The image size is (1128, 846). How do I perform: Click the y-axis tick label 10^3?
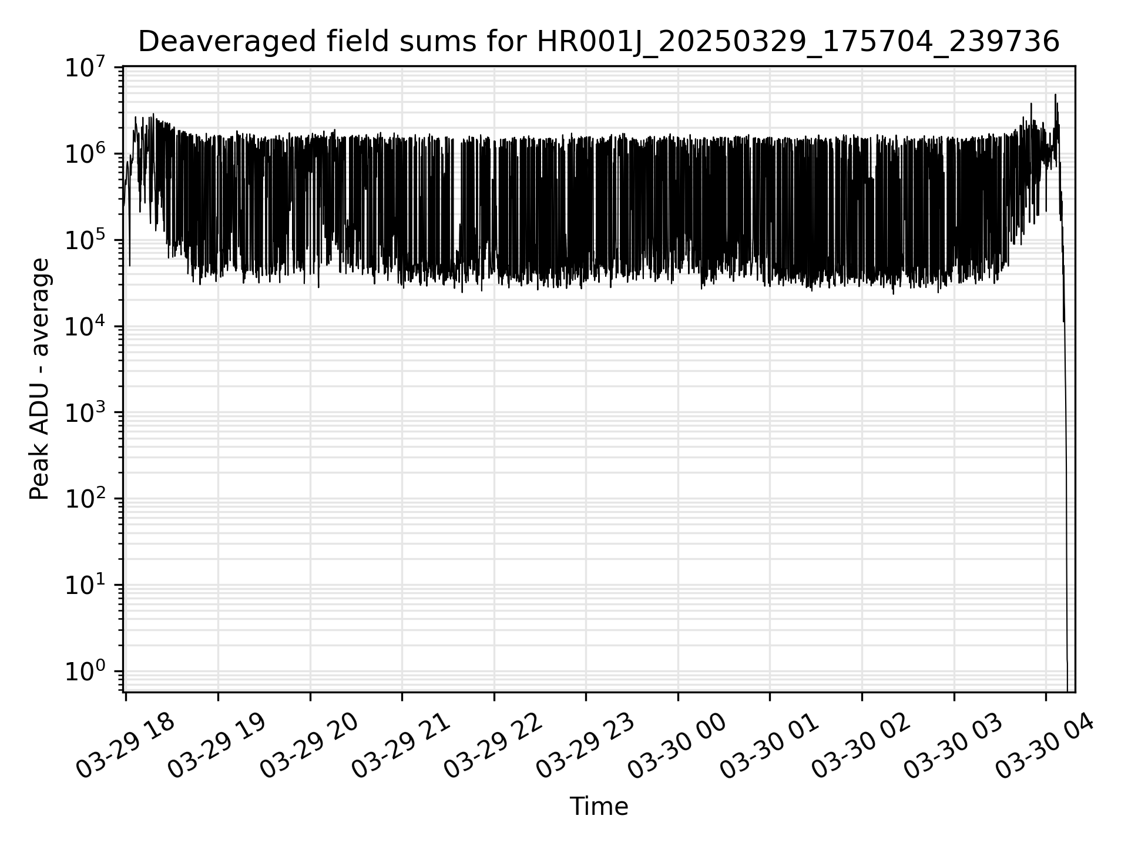click(x=85, y=413)
